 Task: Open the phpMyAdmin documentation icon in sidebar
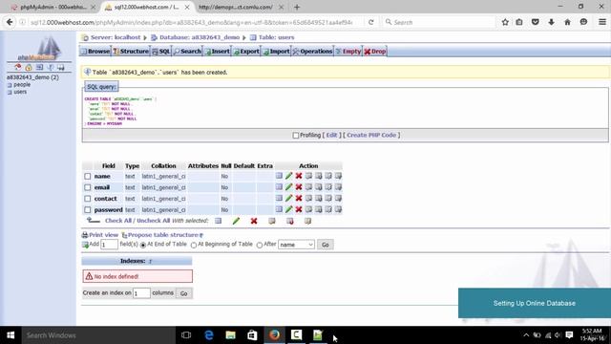click(x=50, y=68)
